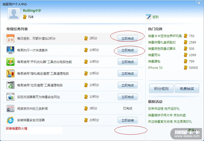Open 测羊年运程 抢开运好礼 activity link
The width and height of the screenshot is (204, 141).
click(x=164, y=109)
